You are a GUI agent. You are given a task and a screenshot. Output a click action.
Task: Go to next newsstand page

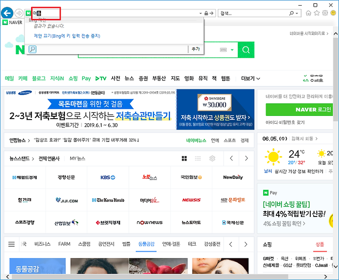(246, 159)
